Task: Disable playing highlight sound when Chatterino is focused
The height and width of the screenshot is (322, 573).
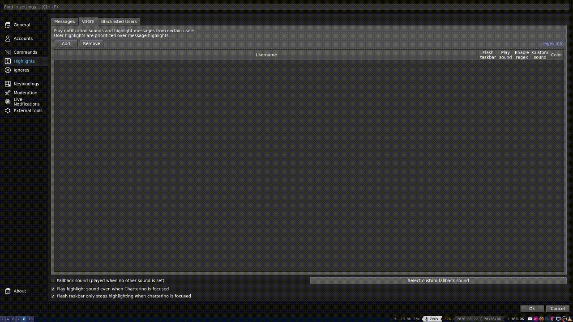Action: point(53,289)
